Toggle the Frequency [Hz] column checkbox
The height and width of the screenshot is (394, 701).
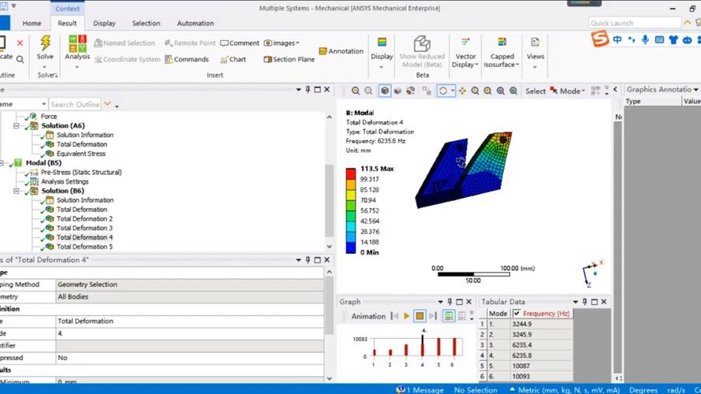pyautogui.click(x=516, y=314)
